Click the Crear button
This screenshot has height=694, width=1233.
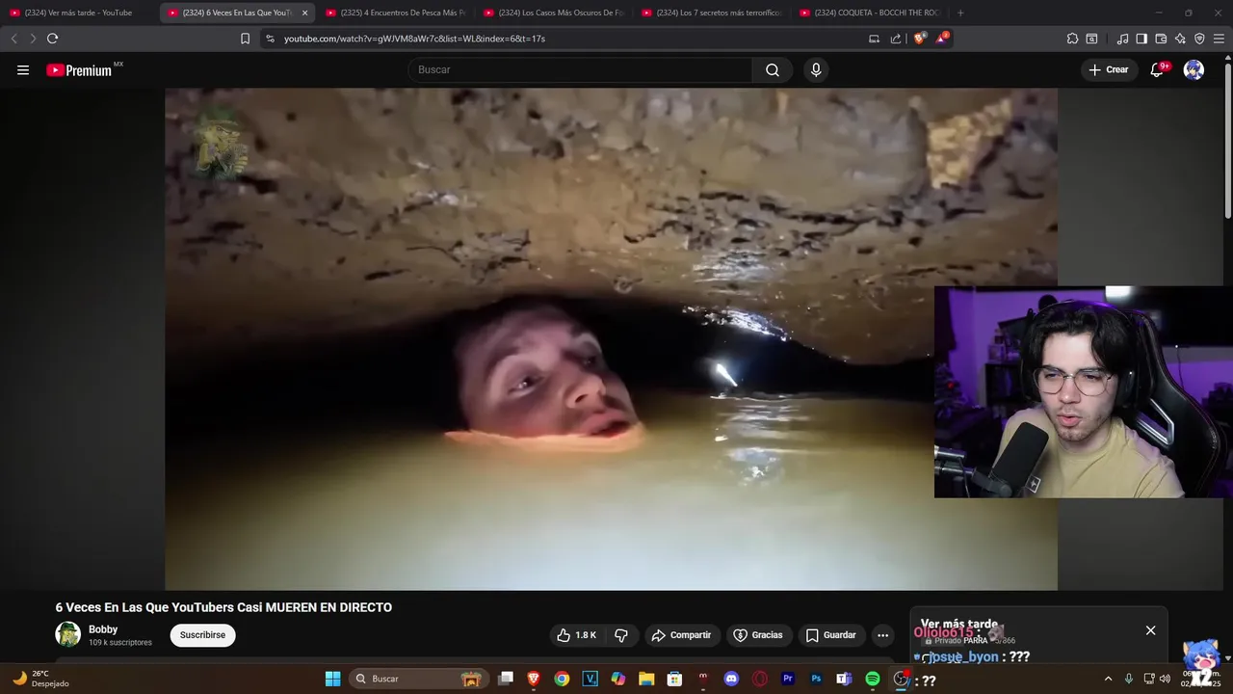[1108, 69]
